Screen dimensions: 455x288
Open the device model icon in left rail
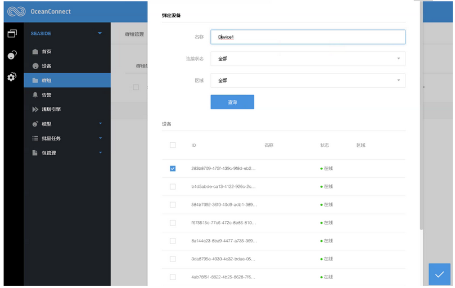pyautogui.click(x=12, y=55)
